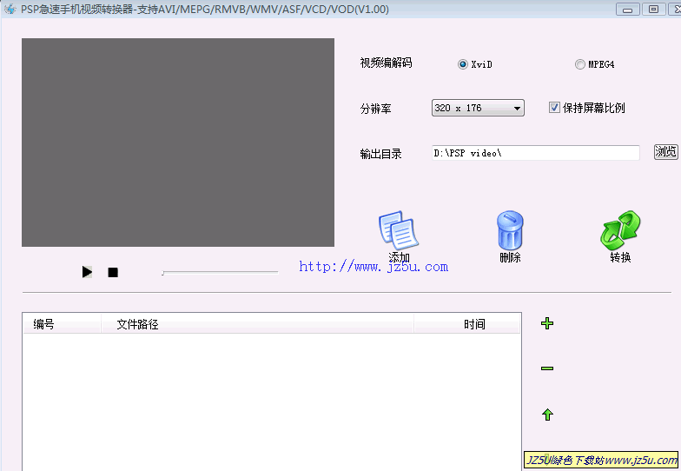The width and height of the screenshot is (681, 471).
Task: Open the http://www.jz5u.com link
Action: click(x=374, y=266)
